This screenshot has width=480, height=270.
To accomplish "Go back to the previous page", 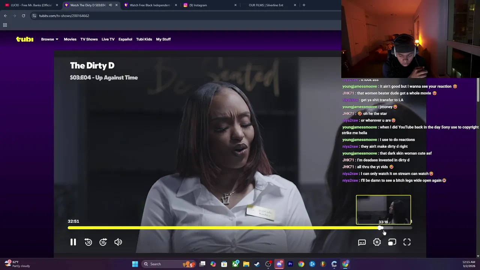I will [x=5, y=16].
